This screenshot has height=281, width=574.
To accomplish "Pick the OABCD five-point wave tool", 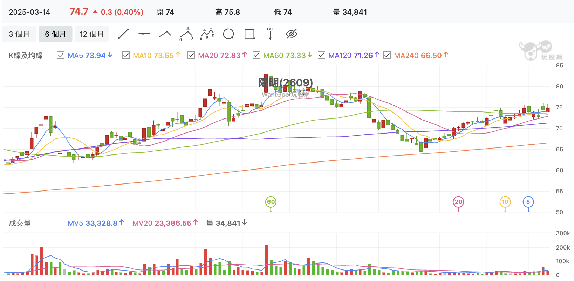I will [x=207, y=34].
